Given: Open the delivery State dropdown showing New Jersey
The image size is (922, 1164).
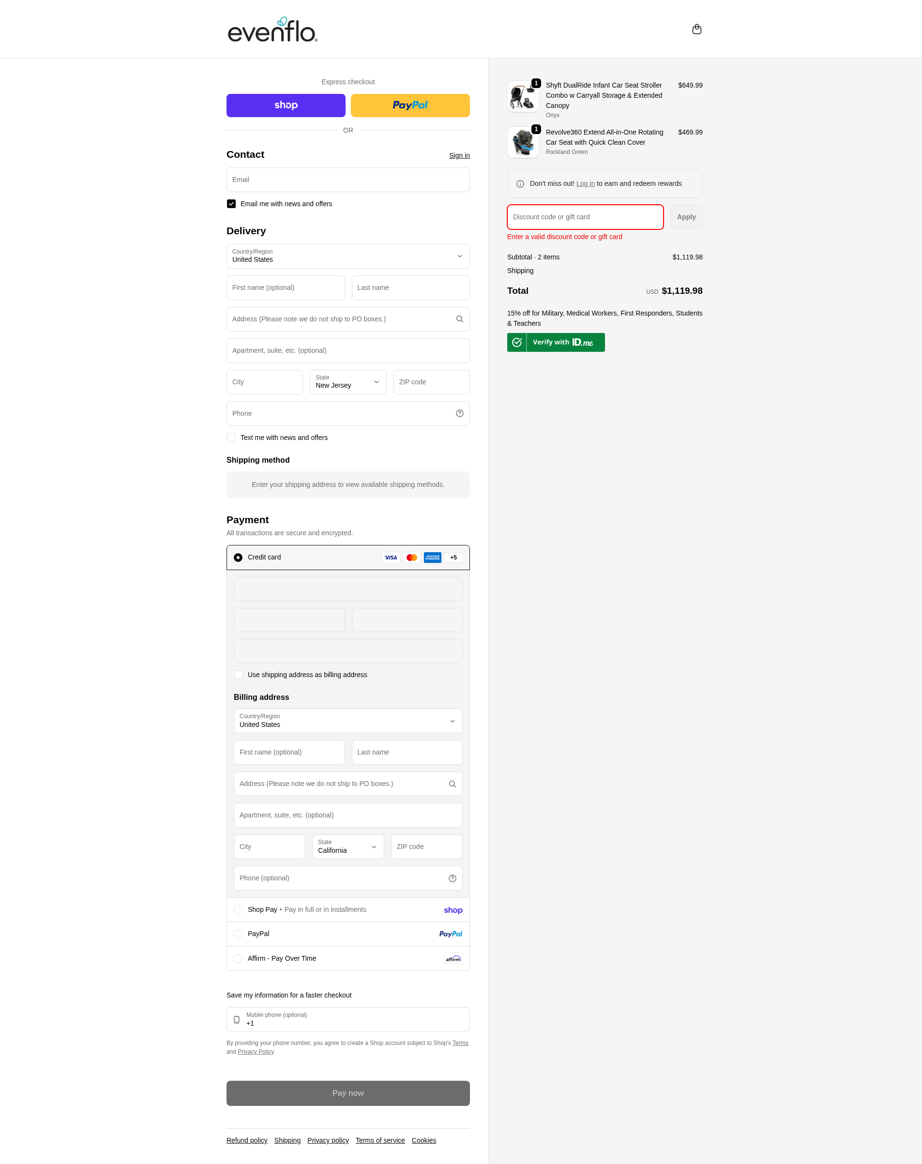Looking at the screenshot, I should click(x=348, y=382).
